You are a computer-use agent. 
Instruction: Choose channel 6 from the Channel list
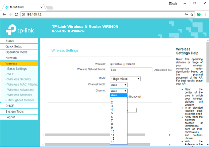(x=112, y=117)
